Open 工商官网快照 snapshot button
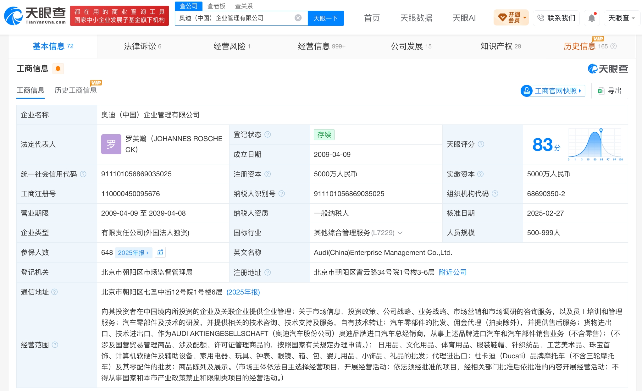The height and width of the screenshot is (391, 642). click(553, 91)
